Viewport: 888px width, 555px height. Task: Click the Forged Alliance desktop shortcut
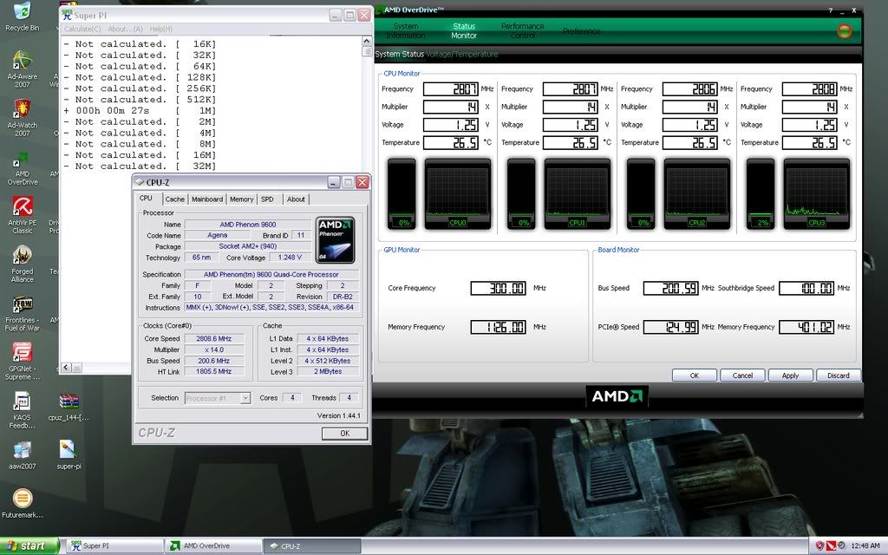pyautogui.click(x=22, y=264)
